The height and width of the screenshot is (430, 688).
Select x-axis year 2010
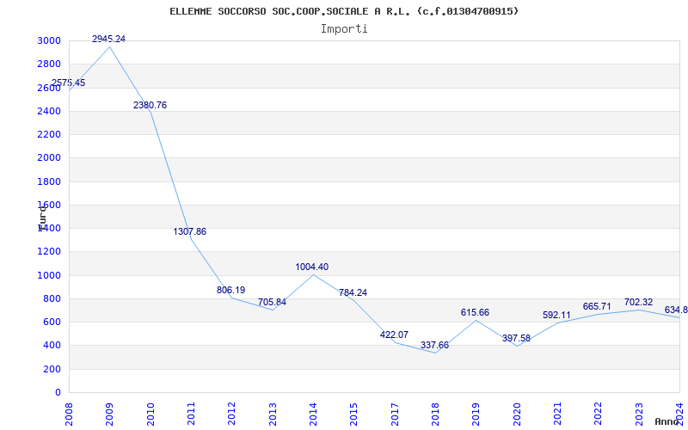[x=150, y=414]
